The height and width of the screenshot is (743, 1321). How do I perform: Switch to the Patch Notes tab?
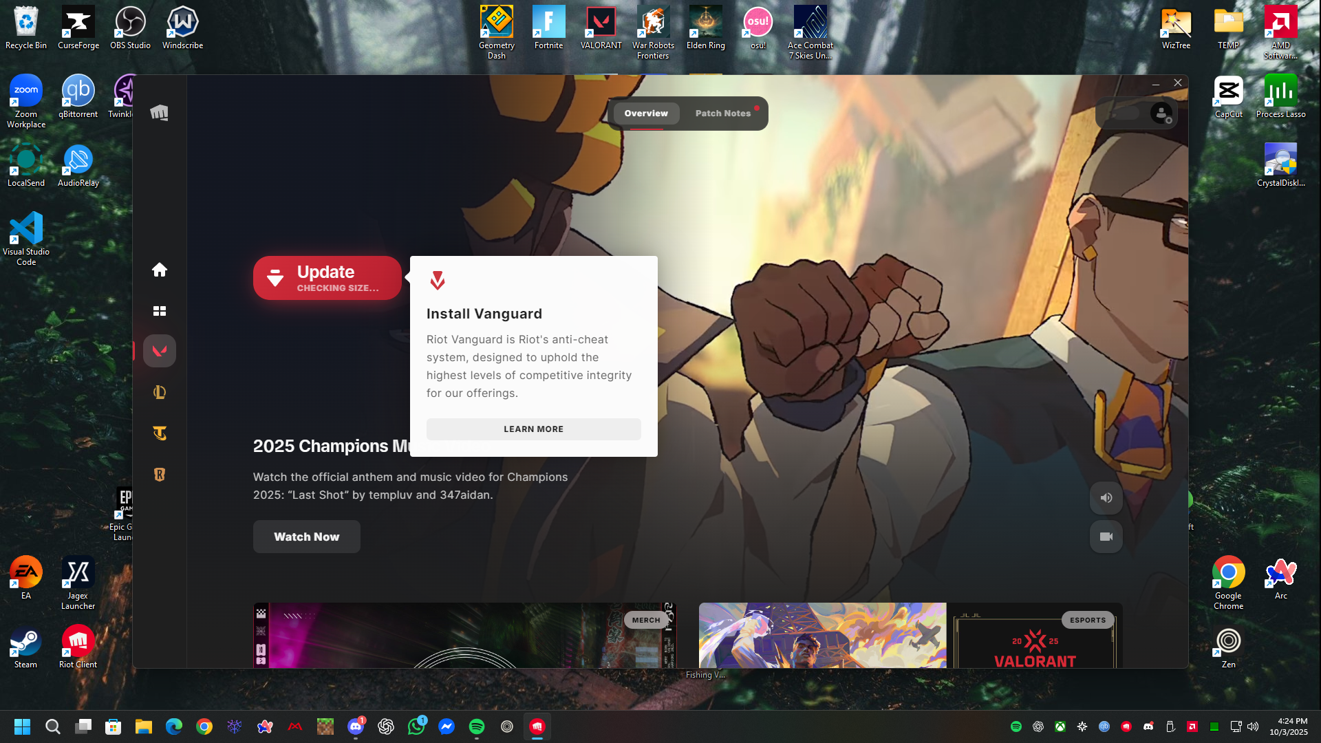[x=722, y=114]
